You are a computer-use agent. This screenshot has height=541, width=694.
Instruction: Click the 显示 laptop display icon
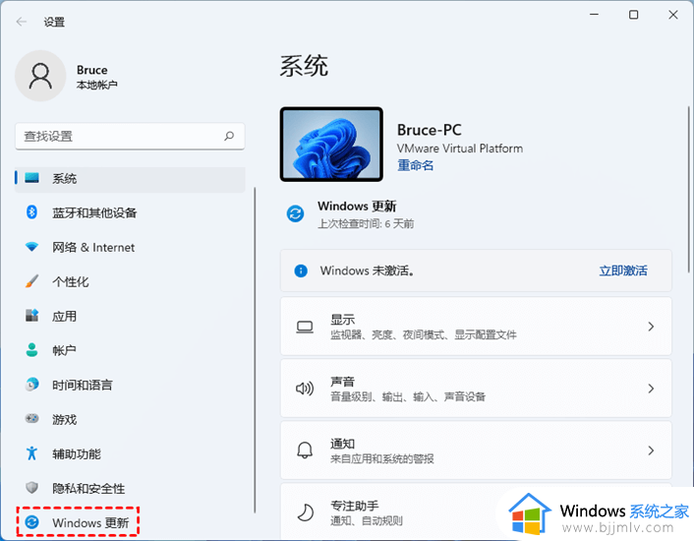click(305, 328)
